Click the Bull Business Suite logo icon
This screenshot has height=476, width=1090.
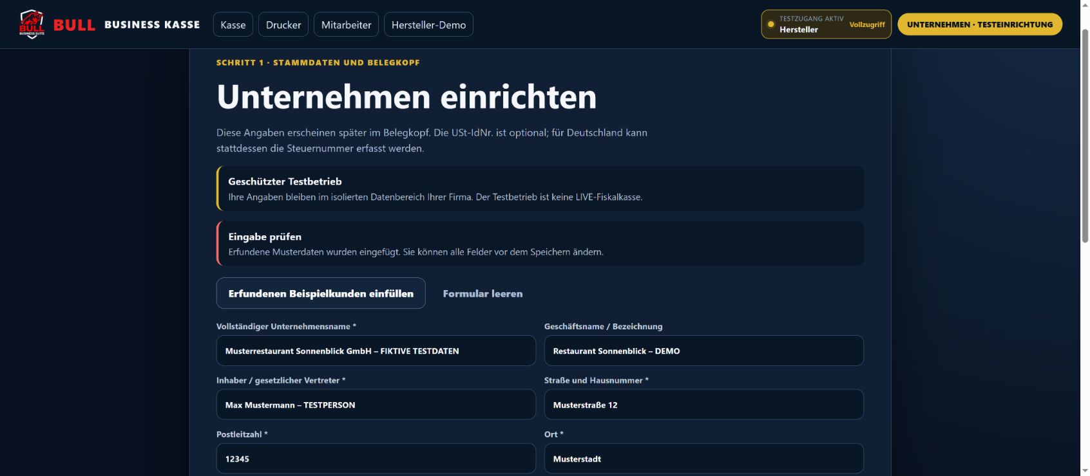(32, 24)
